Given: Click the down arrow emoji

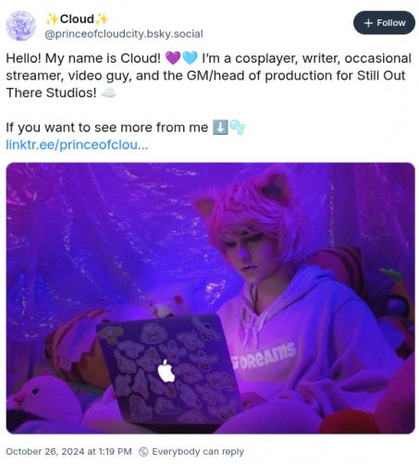Looking at the screenshot, I should pyautogui.click(x=220, y=128).
